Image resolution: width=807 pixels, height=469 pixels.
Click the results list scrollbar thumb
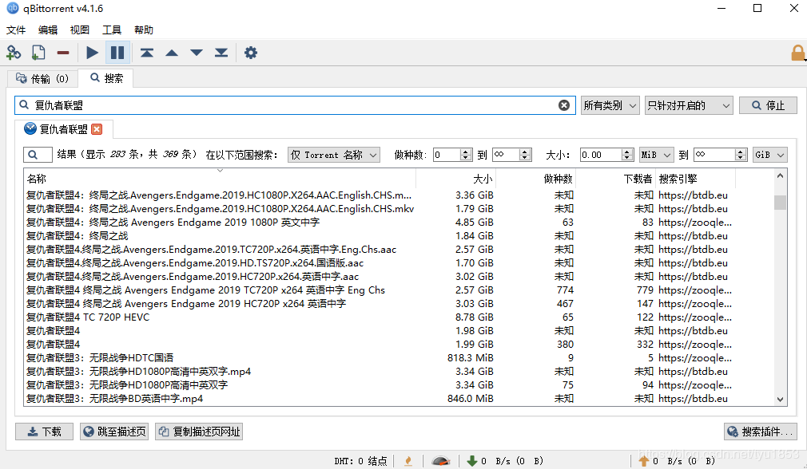coord(781,203)
